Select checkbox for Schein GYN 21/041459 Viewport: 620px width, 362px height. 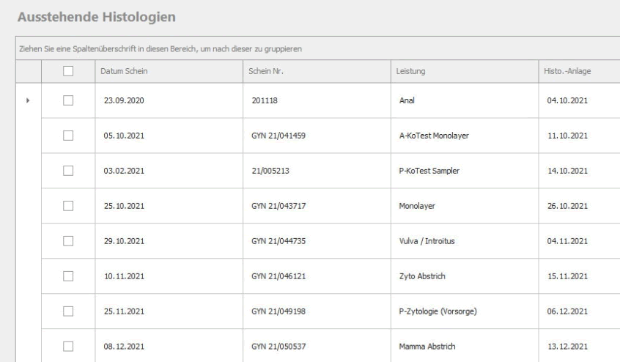click(x=69, y=136)
